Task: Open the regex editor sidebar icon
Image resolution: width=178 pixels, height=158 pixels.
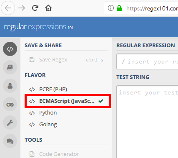Action: click(x=10, y=49)
